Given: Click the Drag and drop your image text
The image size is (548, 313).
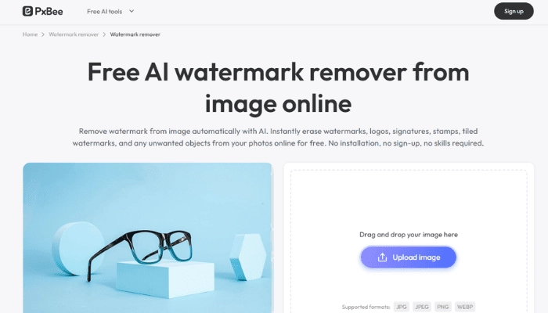Looking at the screenshot, I should [x=409, y=235].
